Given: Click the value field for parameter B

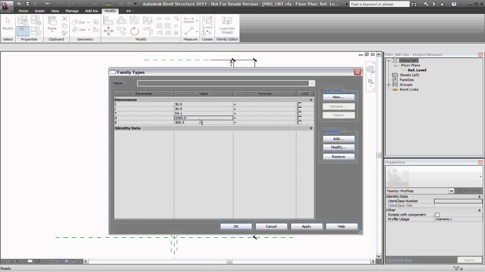Looking at the screenshot, I should point(203,122).
